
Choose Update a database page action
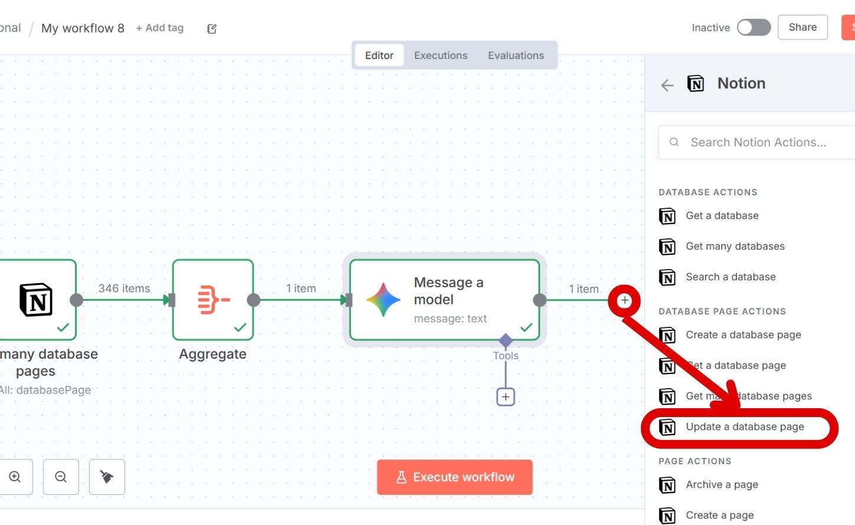click(x=744, y=427)
